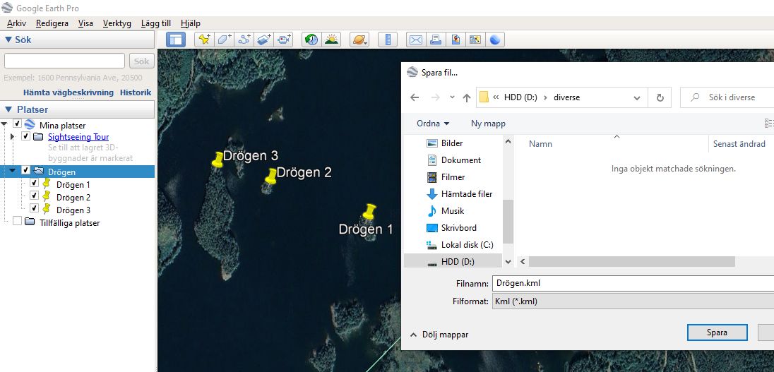Expand the Sightseeing Tour folder
Screen dimensions: 774x372
click(13, 136)
